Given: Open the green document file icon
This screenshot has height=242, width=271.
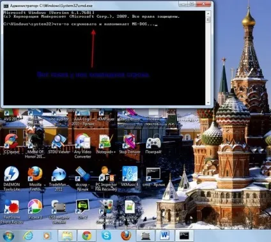Looking at the screenshot, I should pos(130,207).
